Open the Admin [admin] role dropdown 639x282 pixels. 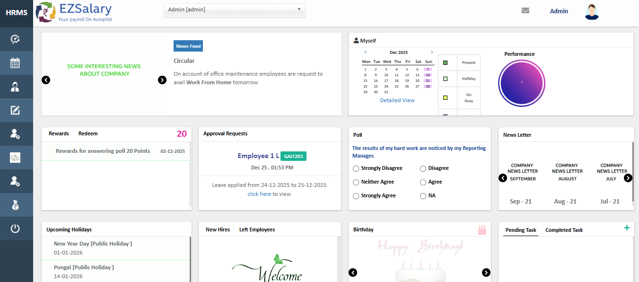point(234,10)
